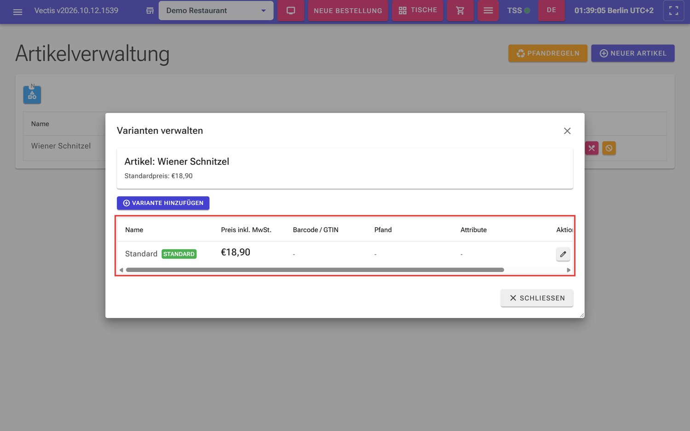This screenshot has width=690, height=431.
Task: Close the Varianten verwalten dialog
Action: (567, 131)
